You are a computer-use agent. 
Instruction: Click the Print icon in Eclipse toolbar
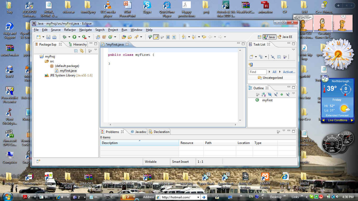tap(54, 37)
